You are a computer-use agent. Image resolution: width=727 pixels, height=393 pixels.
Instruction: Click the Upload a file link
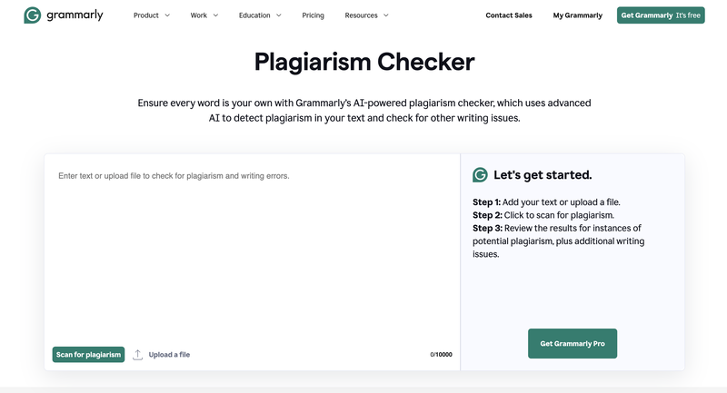pyautogui.click(x=169, y=355)
